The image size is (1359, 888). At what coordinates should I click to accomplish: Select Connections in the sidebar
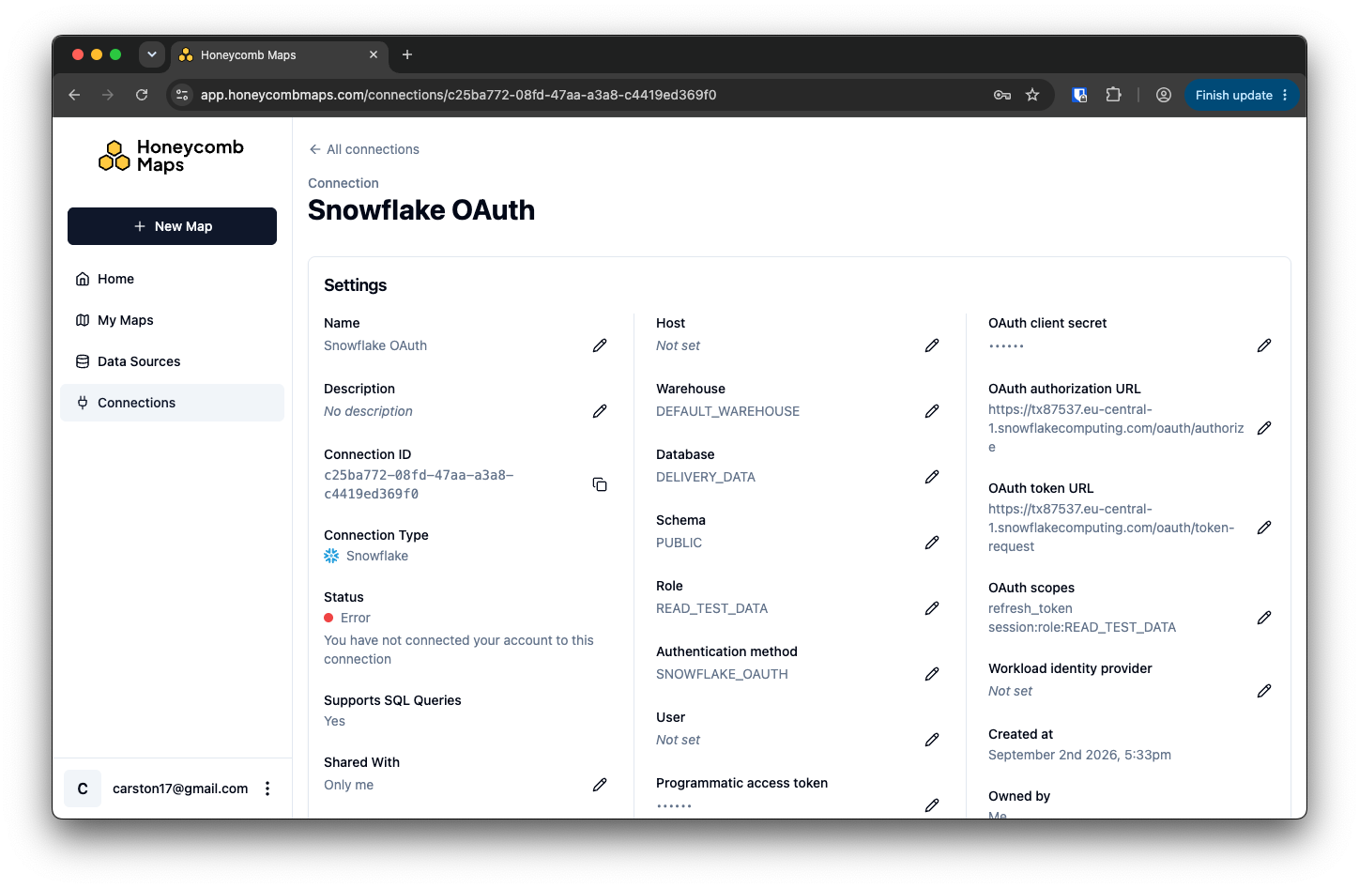pos(172,403)
